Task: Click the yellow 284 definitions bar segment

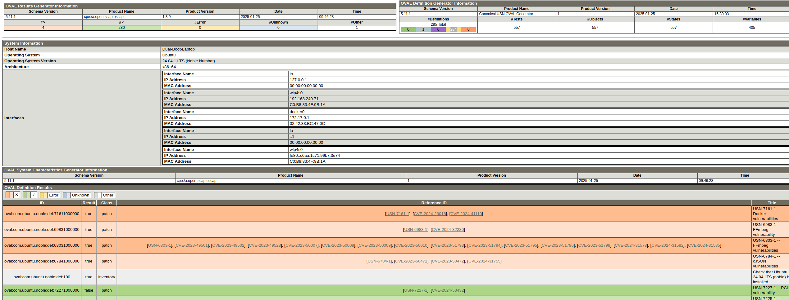Action: click(453, 29)
